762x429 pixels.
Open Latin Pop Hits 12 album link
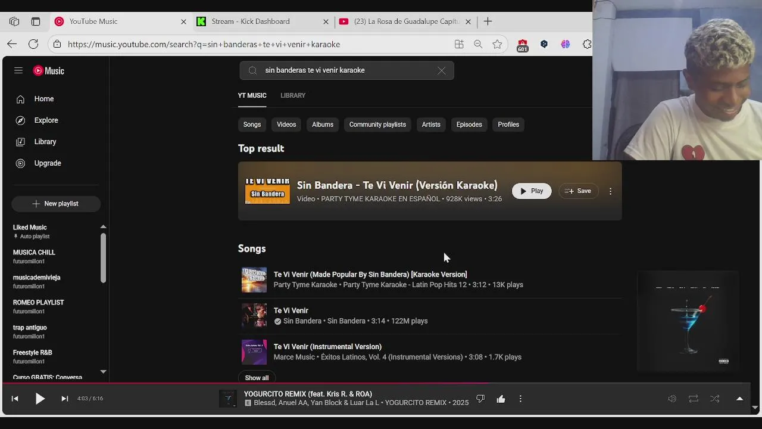point(405,285)
